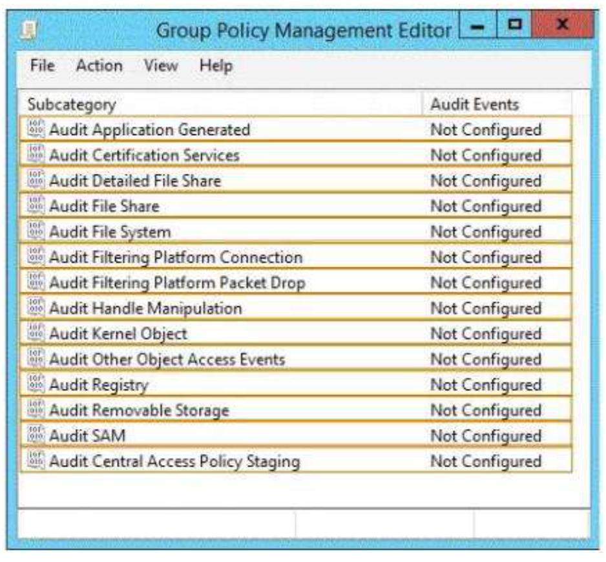
Task: Select the Audit File Share subcategory
Action: [104, 206]
